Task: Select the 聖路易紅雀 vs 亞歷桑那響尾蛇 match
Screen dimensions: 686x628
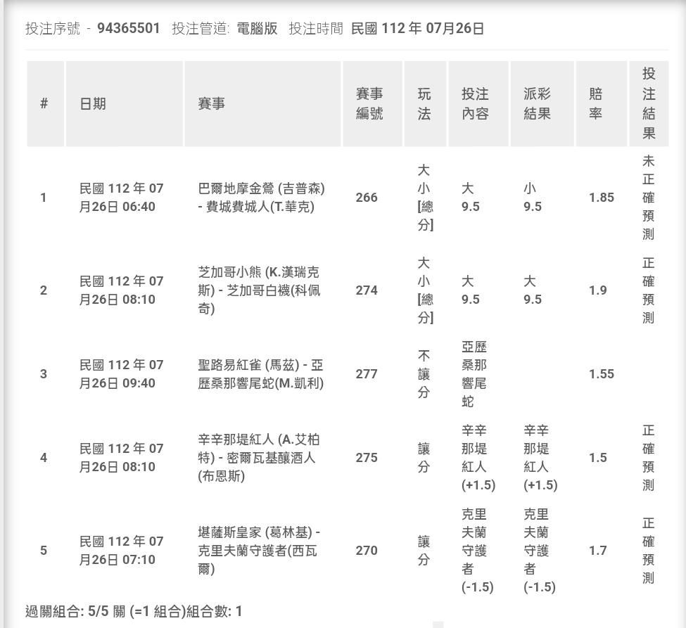Action: point(261,374)
